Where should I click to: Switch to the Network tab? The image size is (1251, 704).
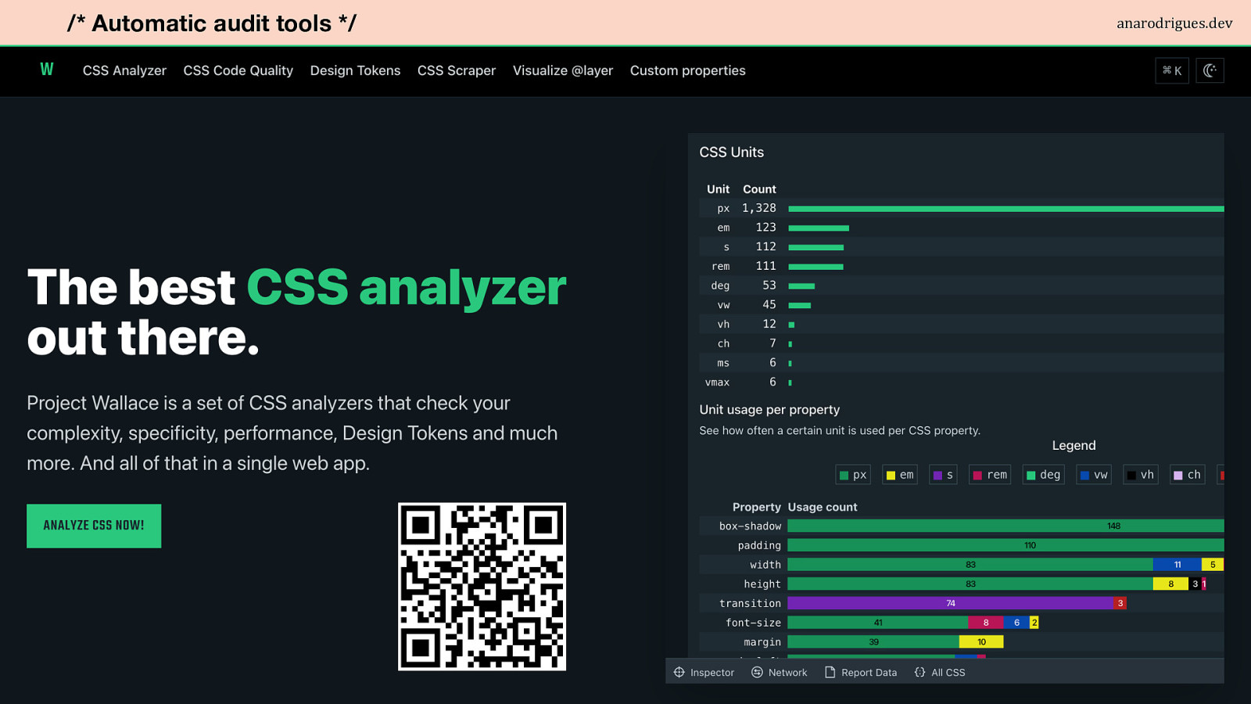point(780,672)
